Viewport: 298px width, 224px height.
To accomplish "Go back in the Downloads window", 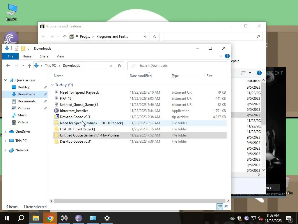I will (8, 66).
